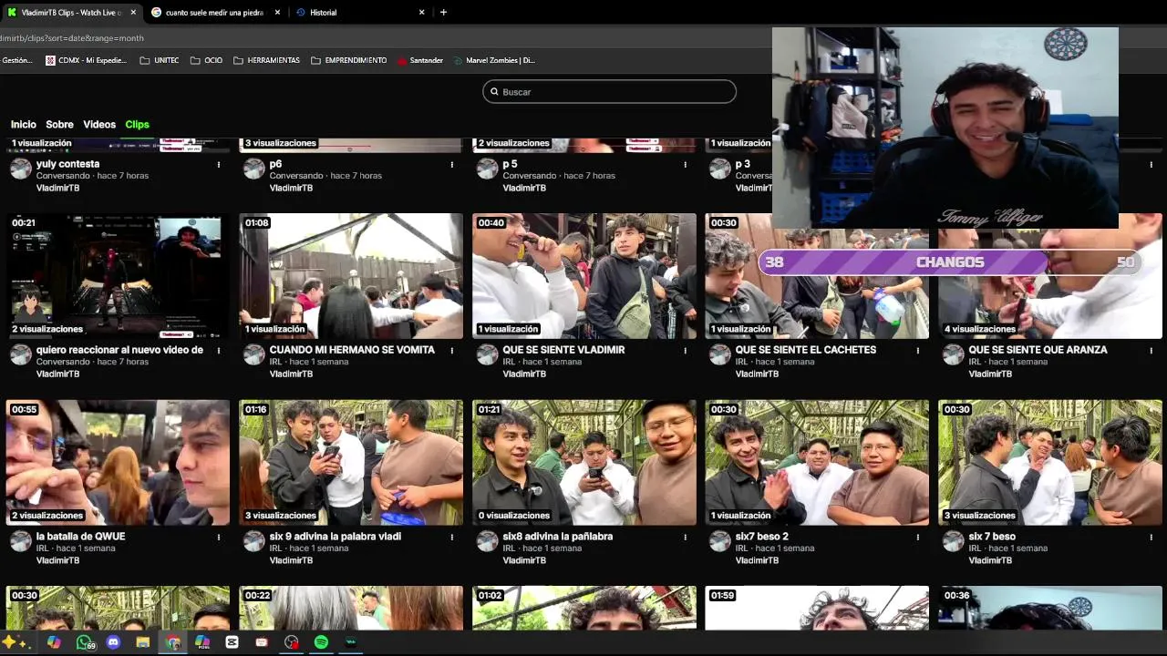This screenshot has height=656, width=1167.
Task: Open File Explorer from the taskbar
Action: click(x=143, y=642)
